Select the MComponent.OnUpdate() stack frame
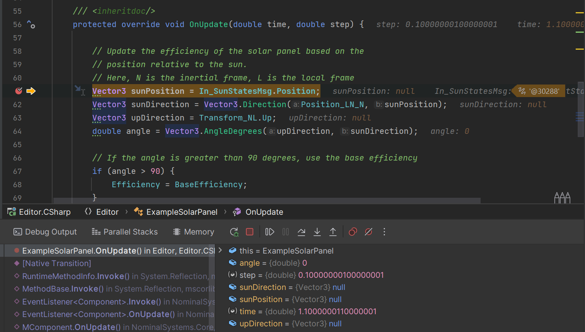 tap(109, 327)
